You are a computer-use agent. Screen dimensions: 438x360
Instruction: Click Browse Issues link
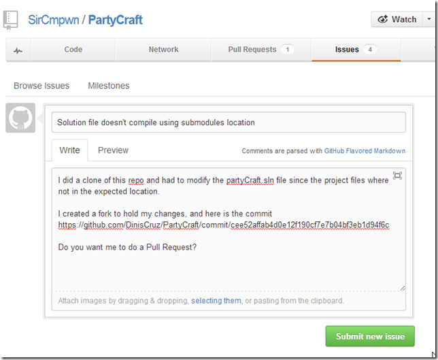[x=41, y=86]
